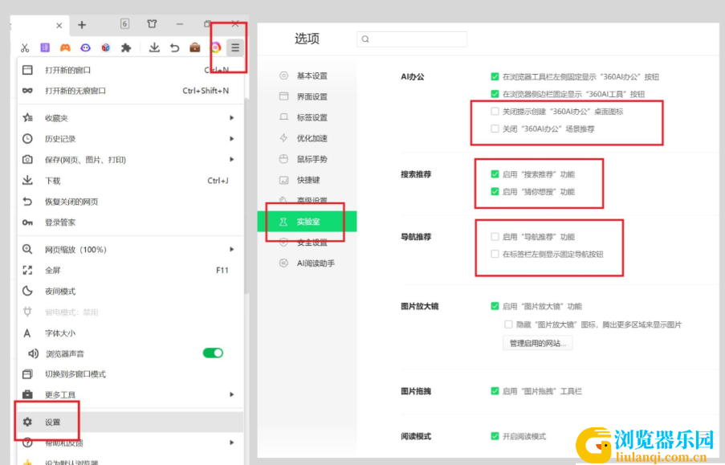
Task: Click the AI办公 section heading
Action: tap(413, 77)
